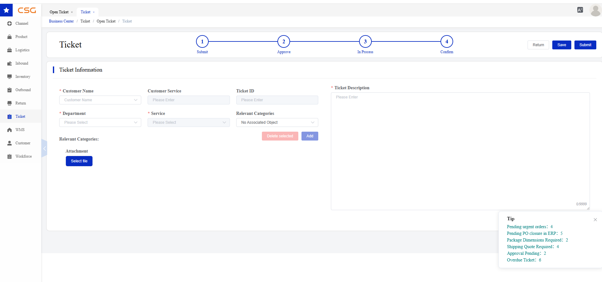Click the Save button
Screen dimensions: 602x282
(x=562, y=45)
